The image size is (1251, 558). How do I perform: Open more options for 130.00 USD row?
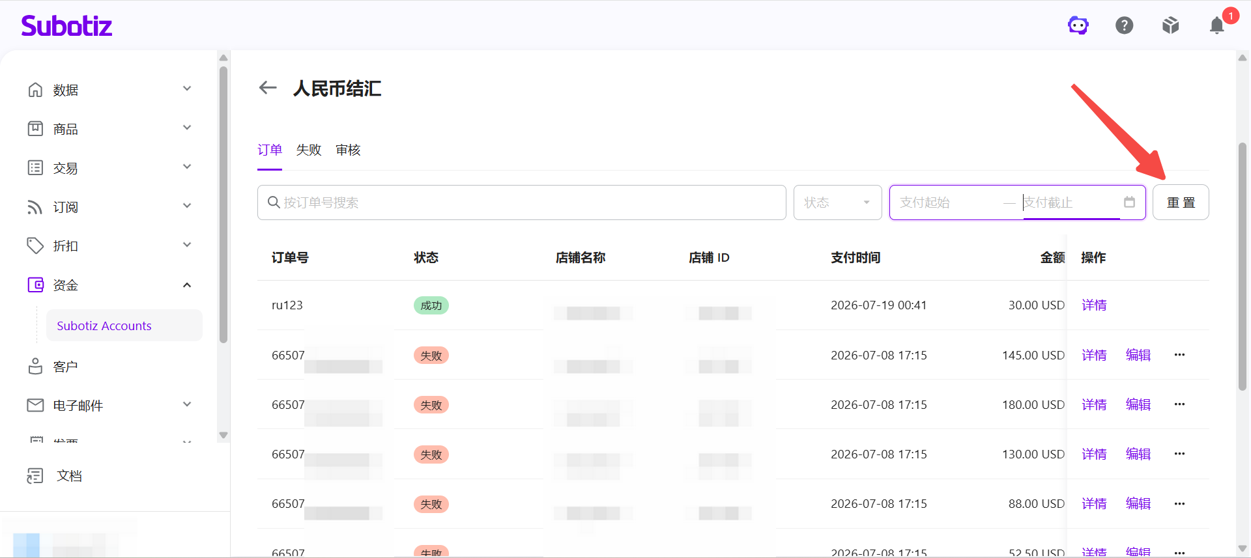tap(1179, 454)
